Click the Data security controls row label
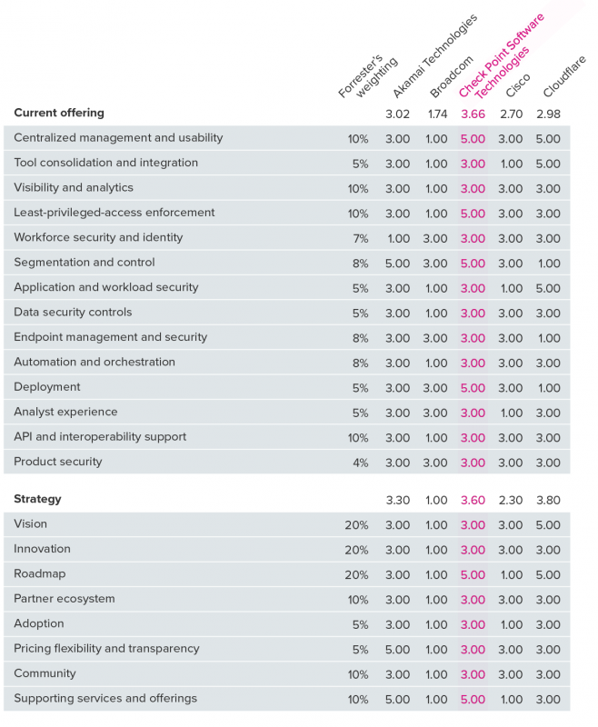The image size is (598, 727). click(73, 312)
